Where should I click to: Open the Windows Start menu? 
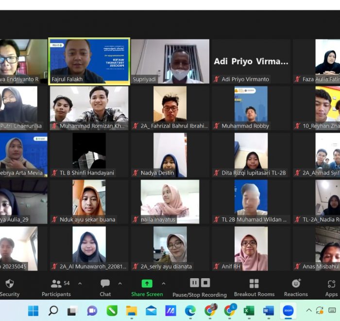33,310
